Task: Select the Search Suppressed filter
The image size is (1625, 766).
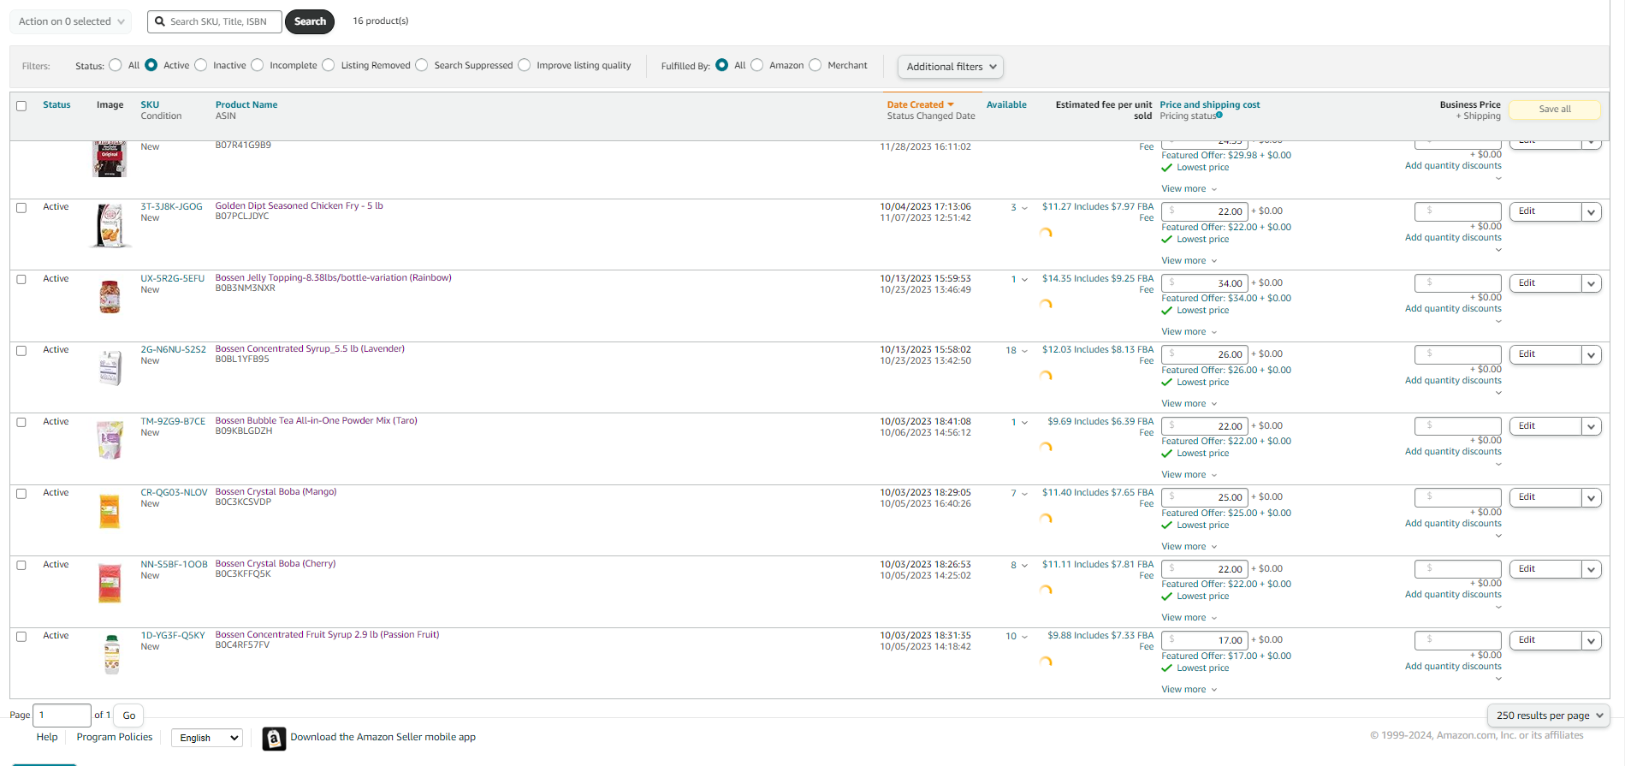Action: coord(422,65)
